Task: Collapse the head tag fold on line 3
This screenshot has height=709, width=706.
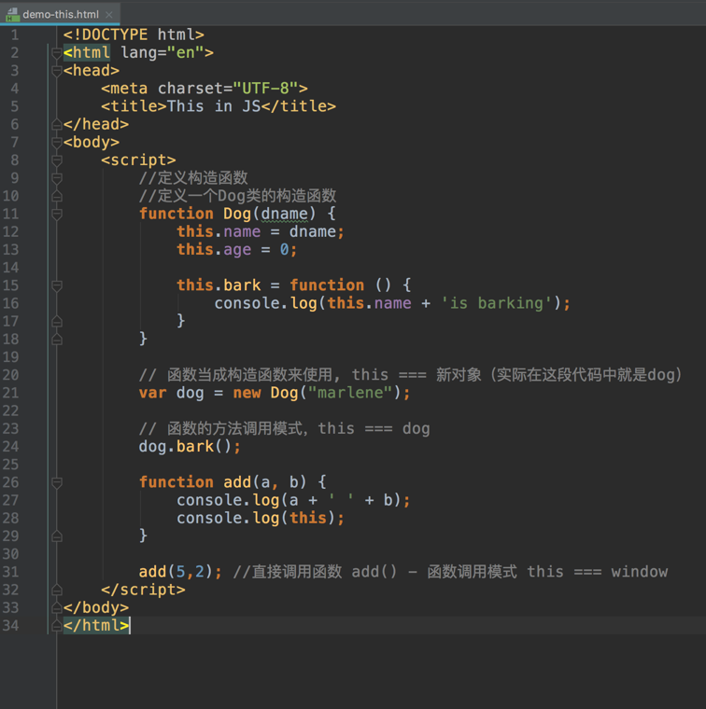Action: tap(57, 71)
